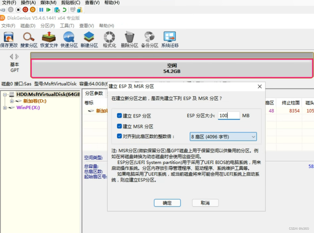Expand the 新加卷(D:) tree node
Image resolution: width=314 pixels, height=233 pixels.
point(12,101)
